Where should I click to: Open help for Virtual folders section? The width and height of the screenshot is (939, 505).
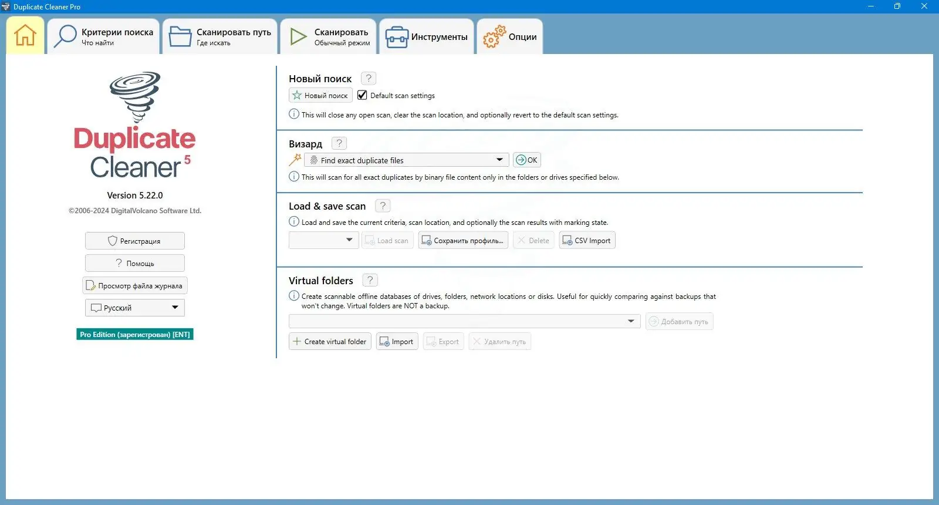(x=370, y=280)
